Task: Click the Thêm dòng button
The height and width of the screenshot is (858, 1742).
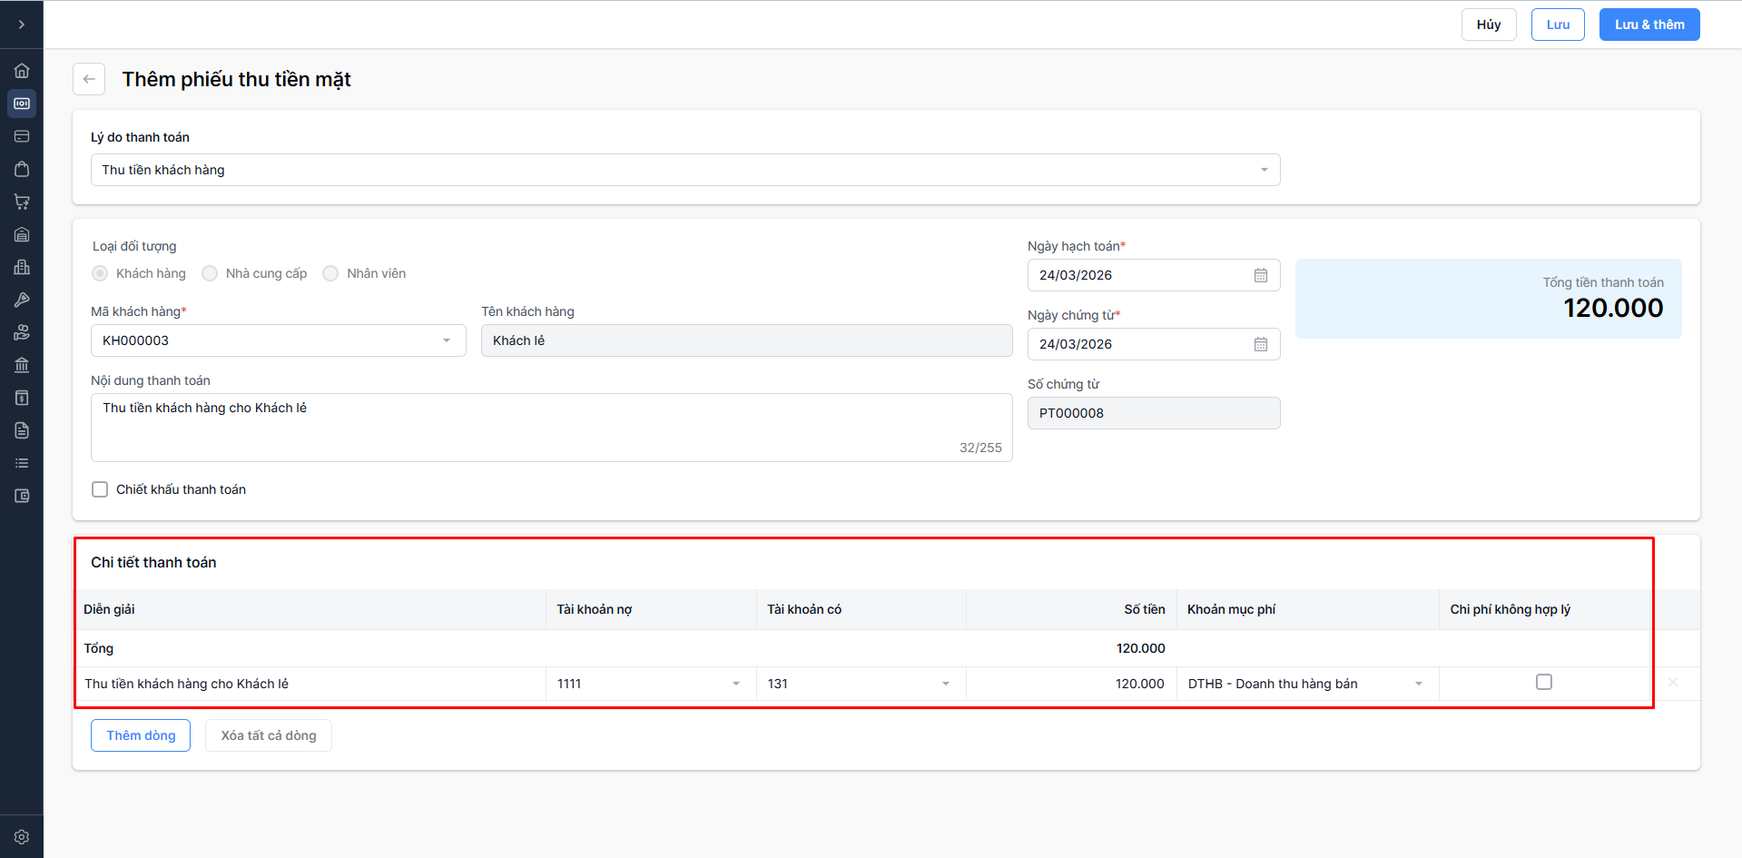Action: pos(141,735)
